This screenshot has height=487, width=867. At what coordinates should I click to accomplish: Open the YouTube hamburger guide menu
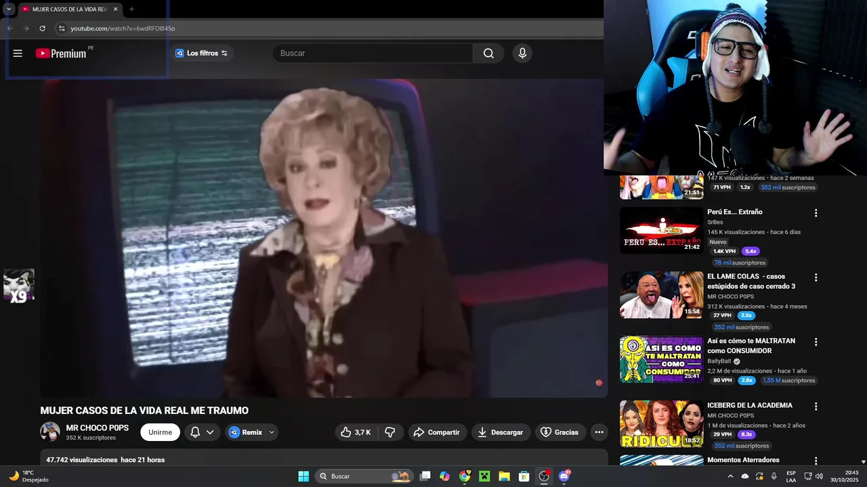point(18,53)
